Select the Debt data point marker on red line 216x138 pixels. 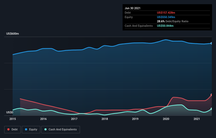(212, 95)
